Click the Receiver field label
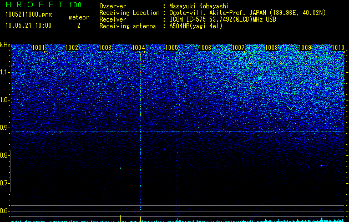 [x=113, y=19]
